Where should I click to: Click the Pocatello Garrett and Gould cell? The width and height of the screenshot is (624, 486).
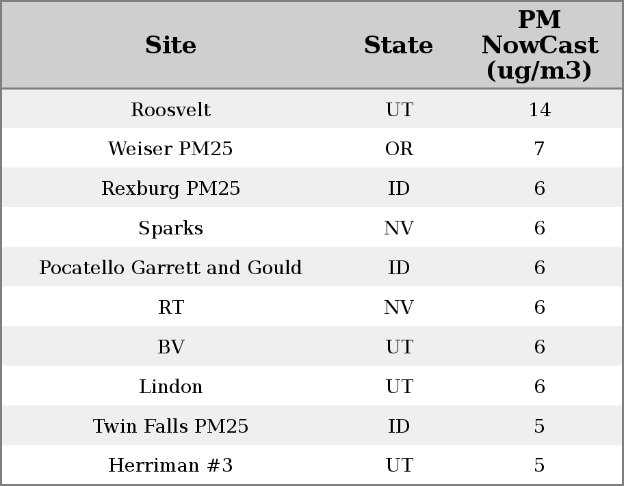click(170, 268)
